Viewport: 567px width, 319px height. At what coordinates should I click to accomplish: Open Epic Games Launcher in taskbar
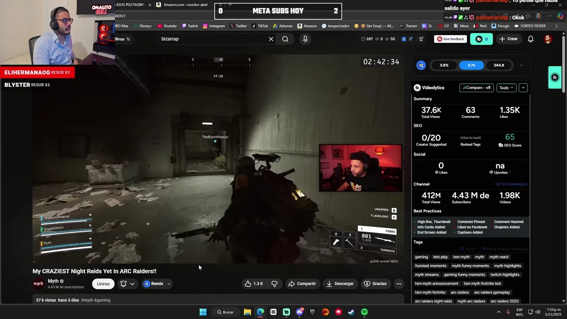pyautogui.click(x=312, y=312)
